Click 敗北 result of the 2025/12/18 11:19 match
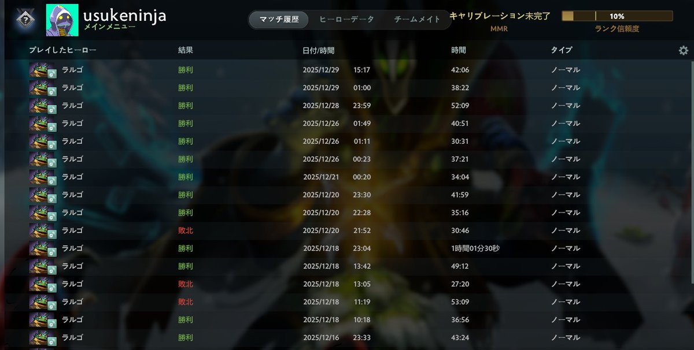Image resolution: width=694 pixels, height=350 pixels. 186,301
